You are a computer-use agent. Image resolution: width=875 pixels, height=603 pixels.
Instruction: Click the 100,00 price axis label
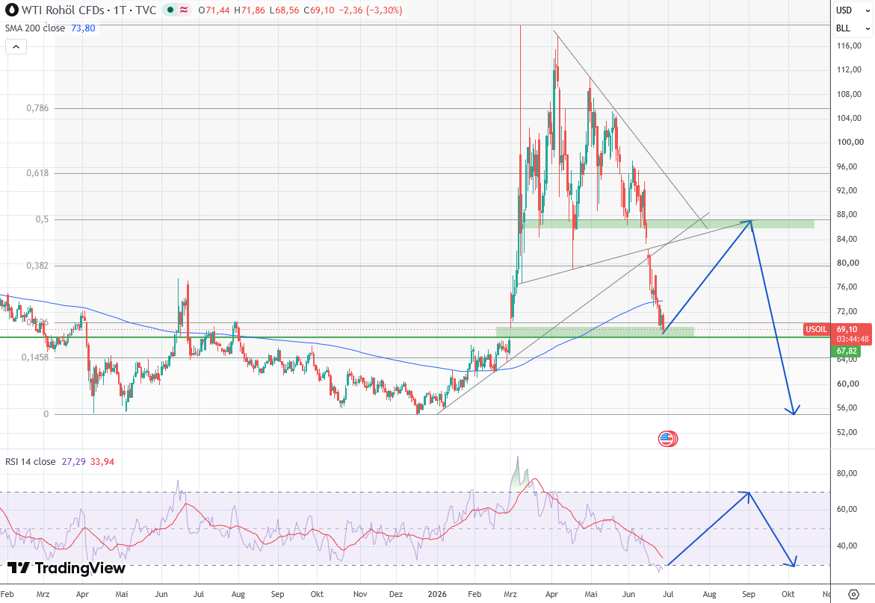point(850,142)
